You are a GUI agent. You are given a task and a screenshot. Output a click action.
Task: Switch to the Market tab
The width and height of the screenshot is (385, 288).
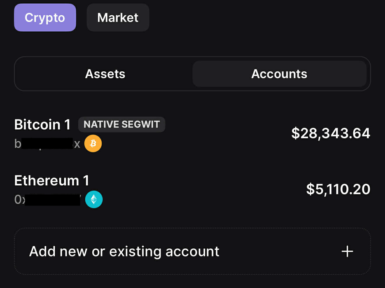tap(118, 17)
